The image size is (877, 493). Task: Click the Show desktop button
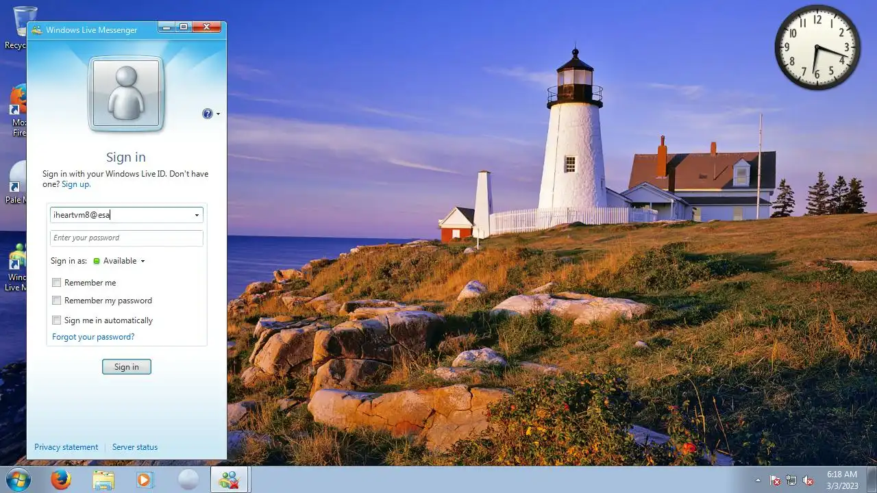(872, 480)
